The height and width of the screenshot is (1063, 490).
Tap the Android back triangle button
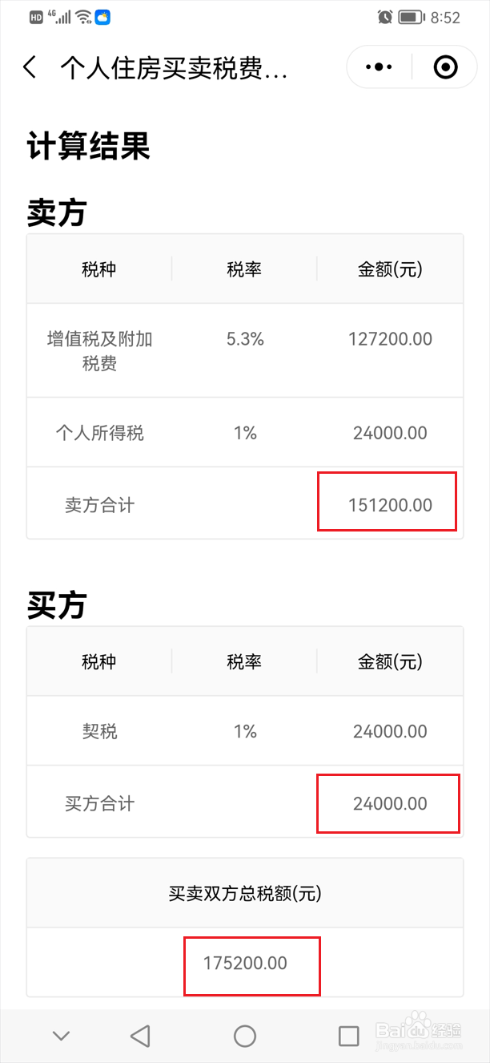pyautogui.click(x=140, y=1036)
